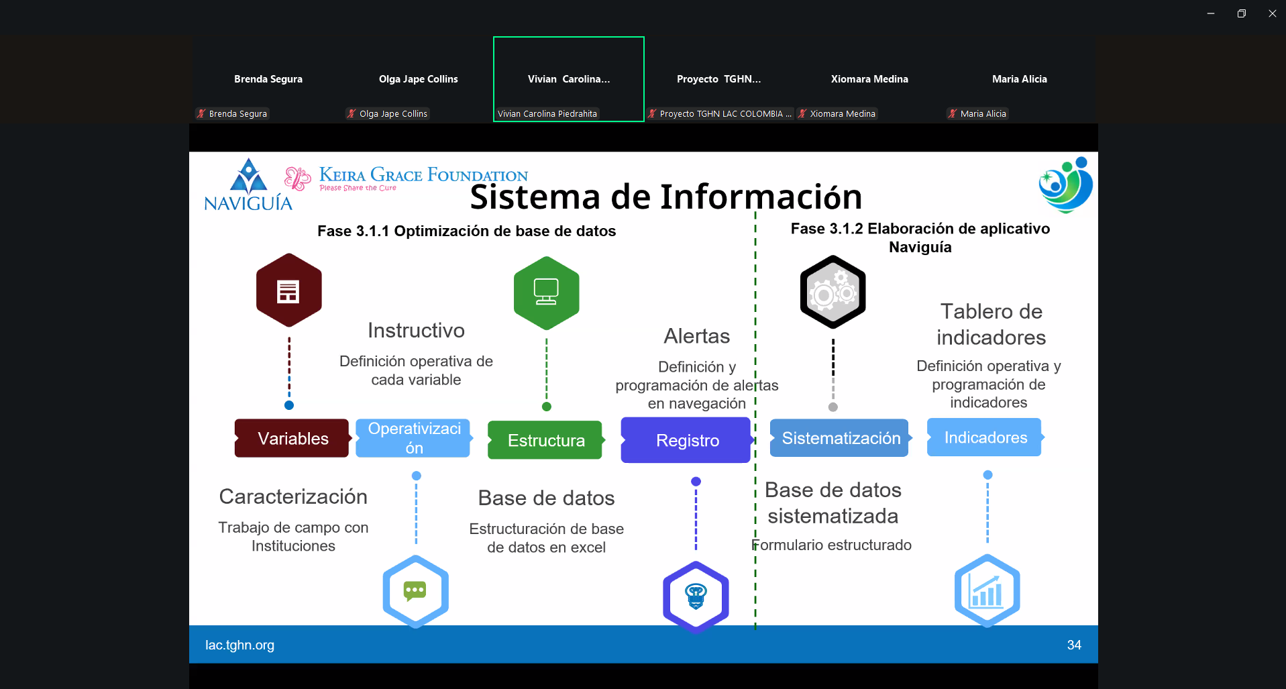Click the Keira Grace Foundation butterfly logo
Viewport: 1286px width, 689px height.
297,178
